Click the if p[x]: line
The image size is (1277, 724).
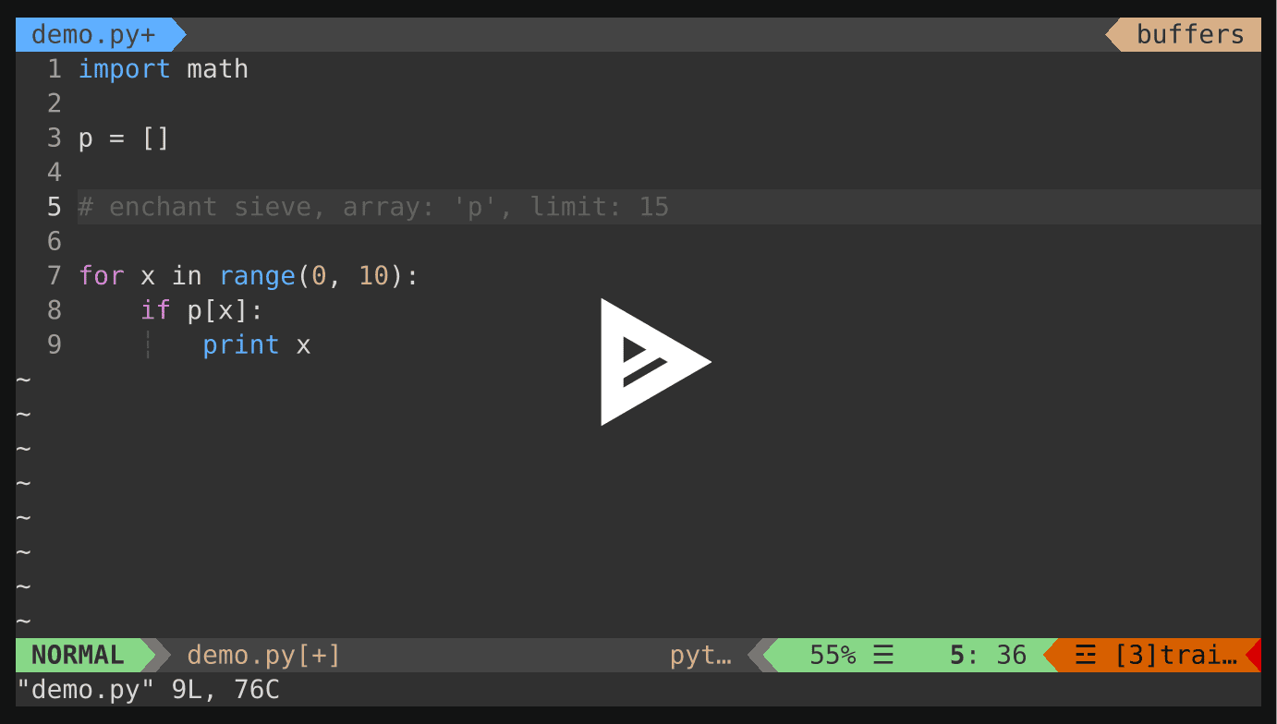click(202, 310)
